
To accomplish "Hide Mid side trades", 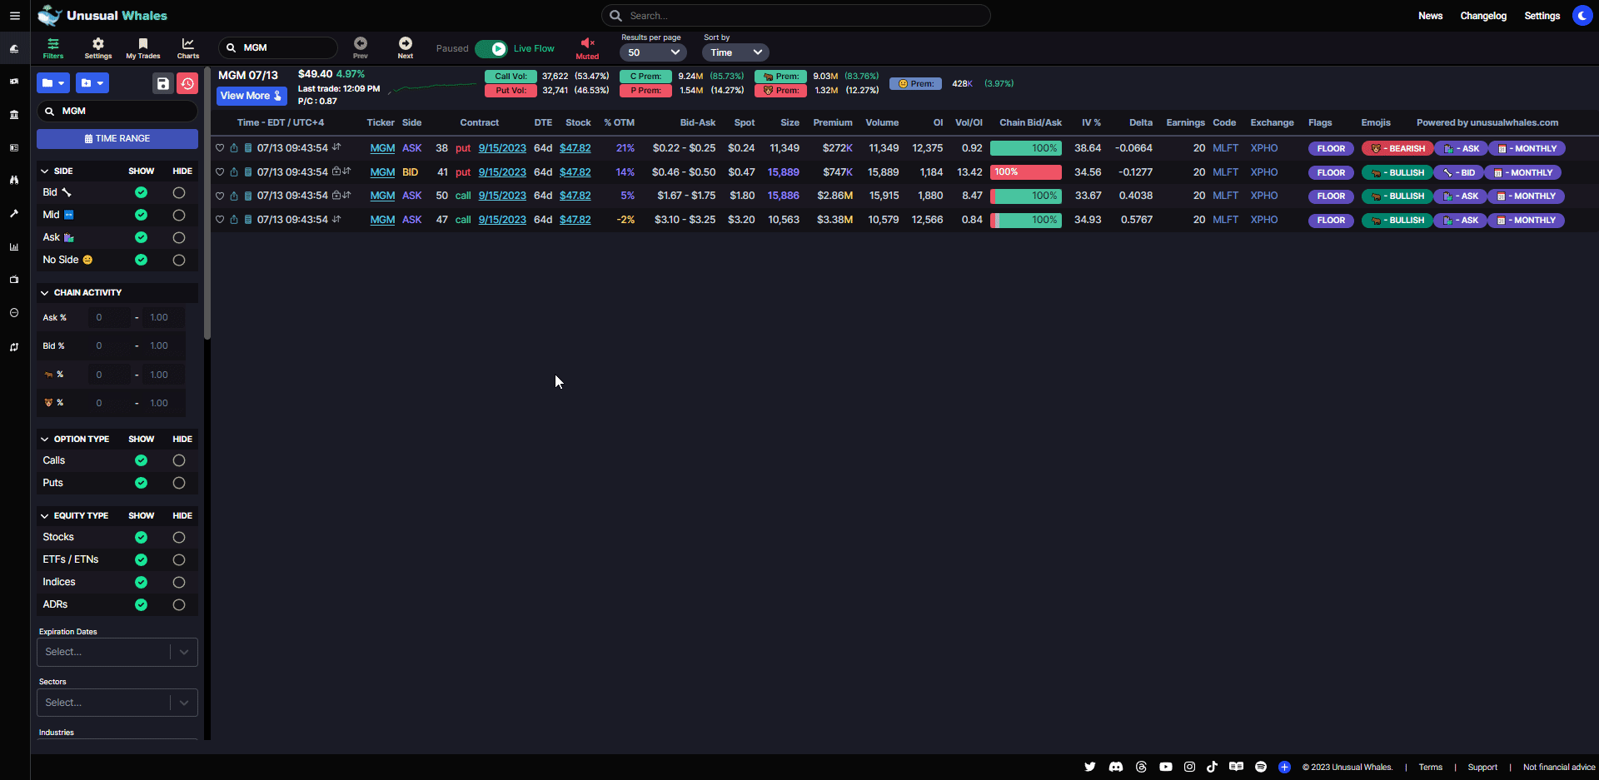I will (x=179, y=215).
